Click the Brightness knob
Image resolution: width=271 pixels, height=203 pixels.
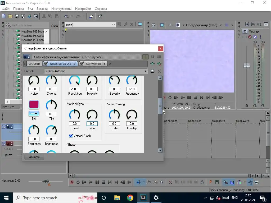click(x=51, y=131)
